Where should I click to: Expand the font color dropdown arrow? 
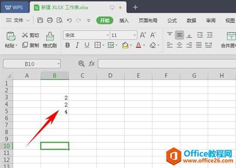[x=144, y=45]
